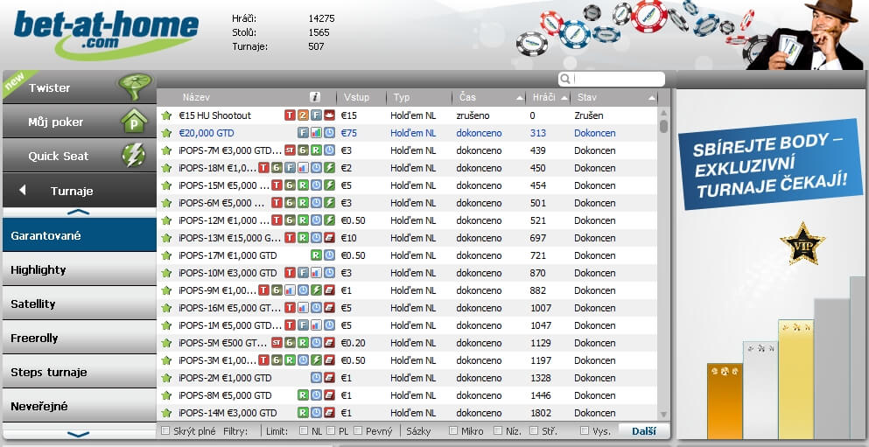The width and height of the screenshot is (869, 447).
Task: Click the ST icon on iPOPS-5M row
Action: 277,343
